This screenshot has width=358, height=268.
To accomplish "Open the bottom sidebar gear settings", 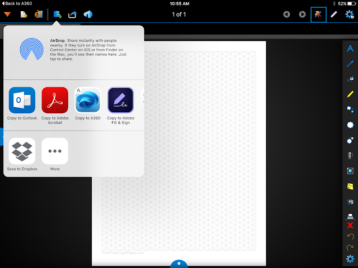I will click(x=350, y=259).
